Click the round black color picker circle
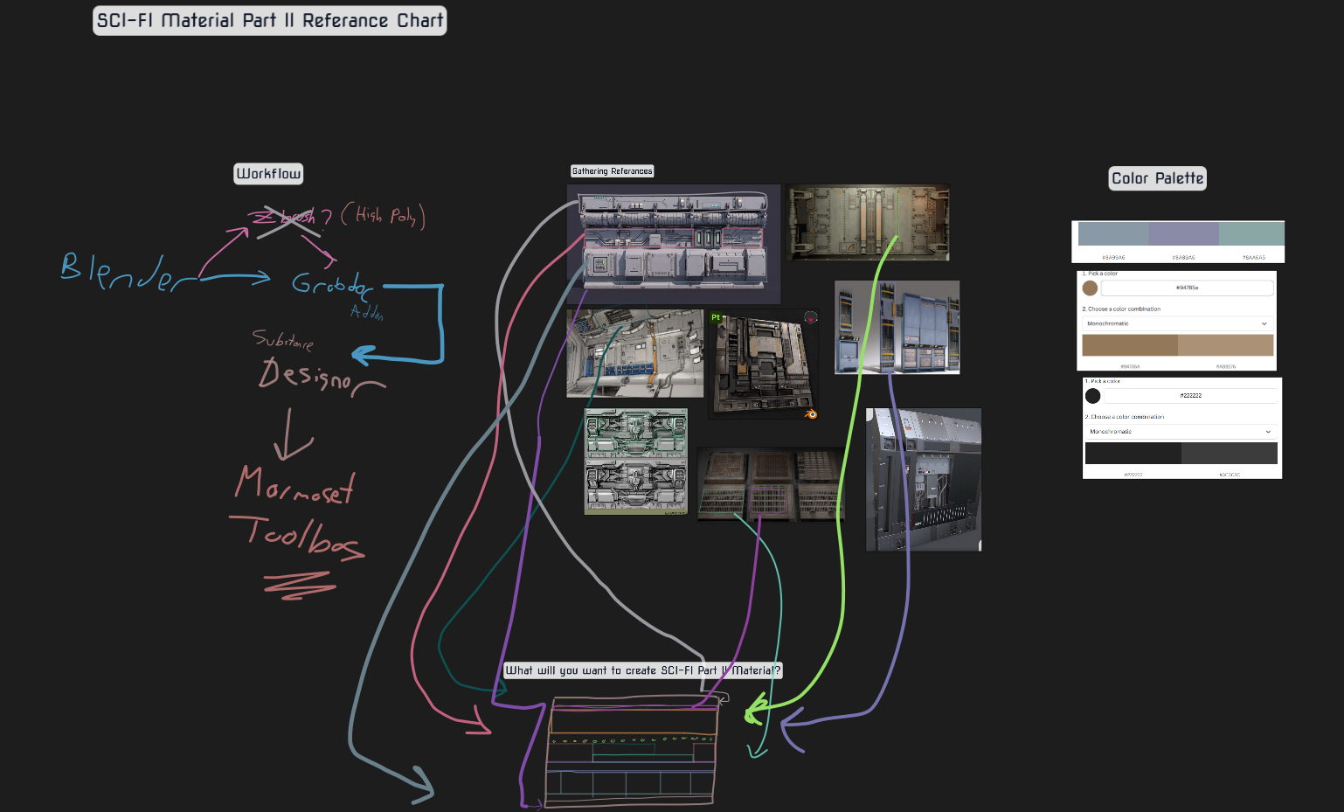 1092,396
